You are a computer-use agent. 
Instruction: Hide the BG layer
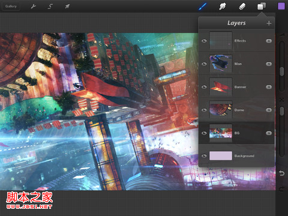click(204, 133)
